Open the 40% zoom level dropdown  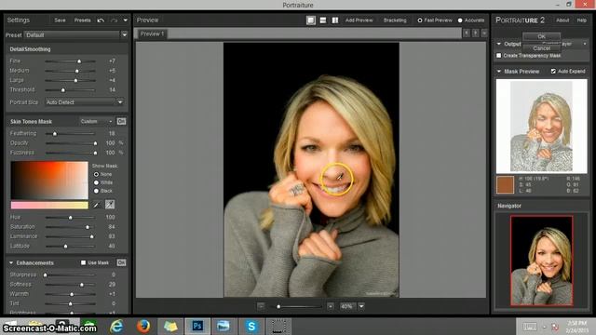tap(361, 306)
